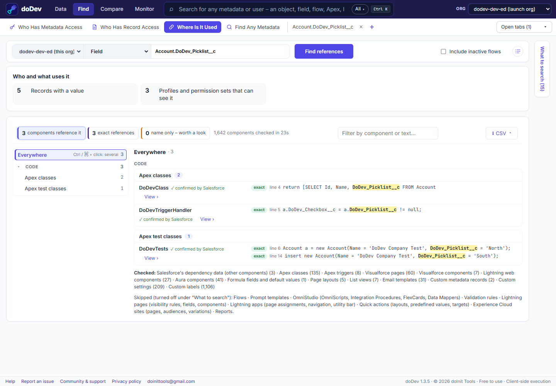Open the Field type dropdown
This screenshot has width=556, height=386.
coord(117,51)
